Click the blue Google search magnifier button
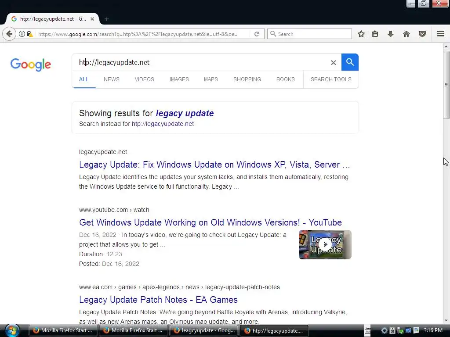 point(350,62)
